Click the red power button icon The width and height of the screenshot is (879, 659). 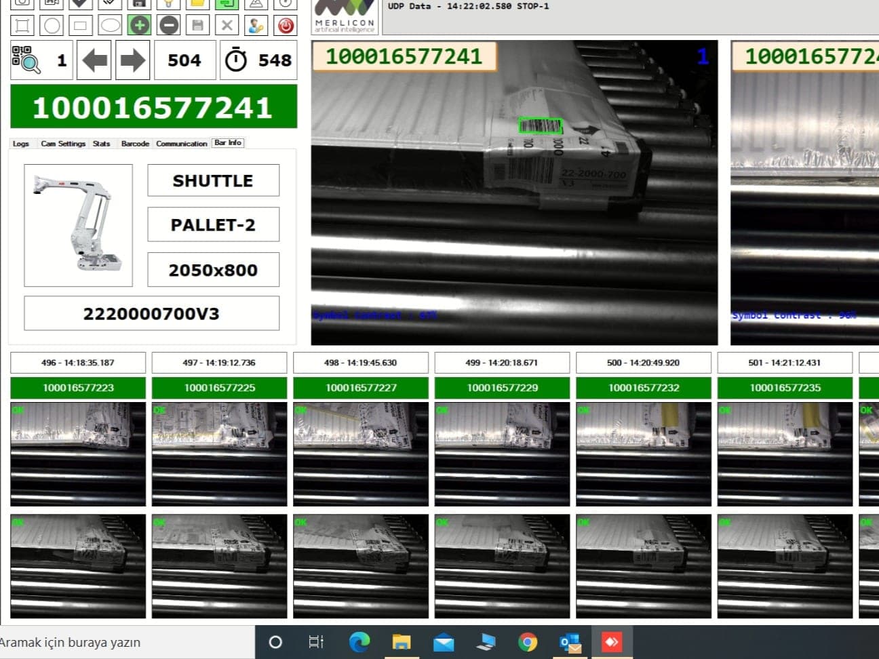[x=286, y=26]
